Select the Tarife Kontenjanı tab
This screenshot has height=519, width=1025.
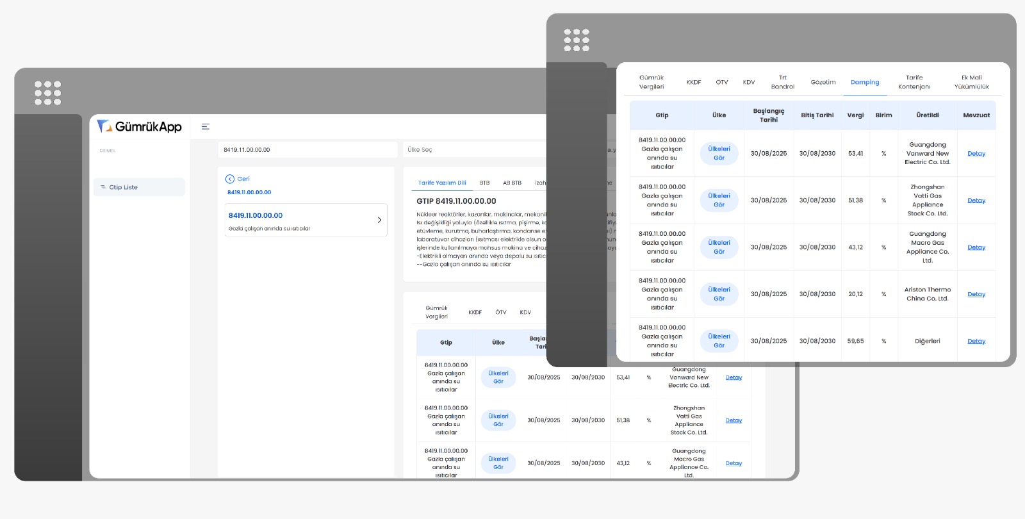point(914,82)
